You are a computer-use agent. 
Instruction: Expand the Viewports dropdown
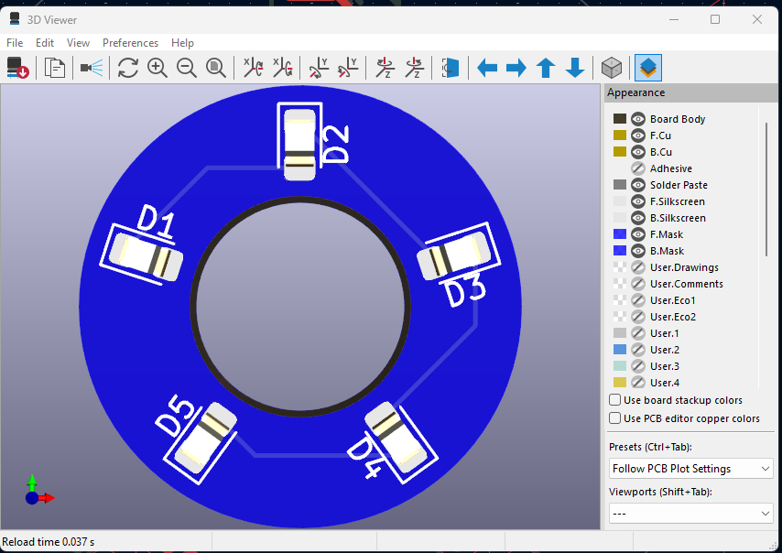click(x=691, y=514)
